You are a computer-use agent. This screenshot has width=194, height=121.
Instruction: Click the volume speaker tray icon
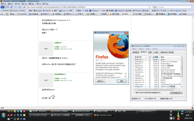click(182, 114)
